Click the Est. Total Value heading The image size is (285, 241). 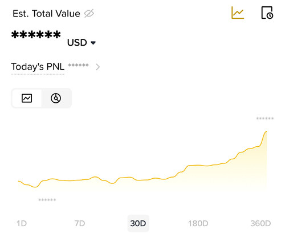click(46, 14)
